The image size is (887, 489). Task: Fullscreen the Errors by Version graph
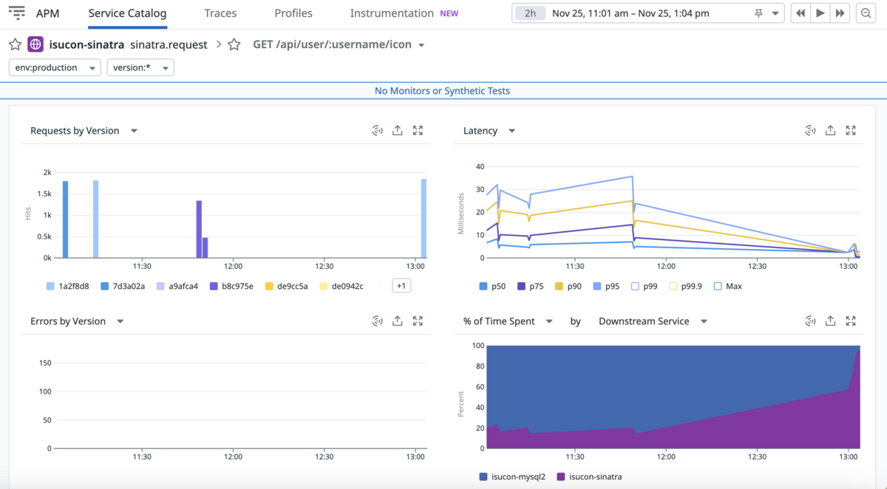coord(418,321)
